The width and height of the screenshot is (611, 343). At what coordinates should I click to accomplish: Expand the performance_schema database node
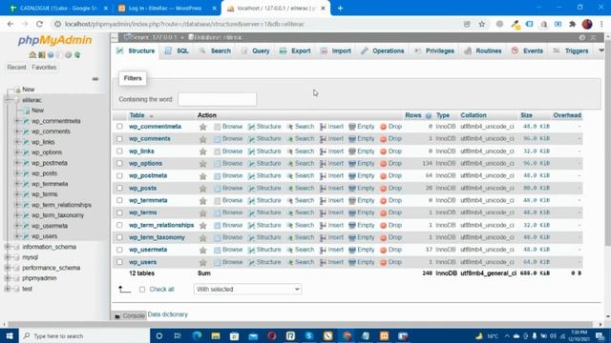pos(8,268)
